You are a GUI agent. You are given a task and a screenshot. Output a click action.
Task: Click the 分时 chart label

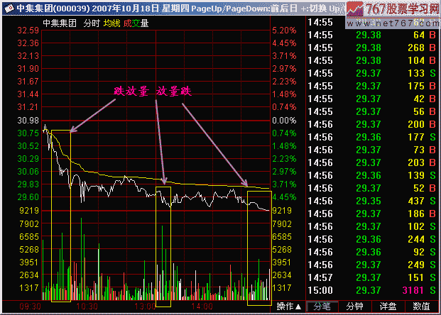(x=91, y=23)
